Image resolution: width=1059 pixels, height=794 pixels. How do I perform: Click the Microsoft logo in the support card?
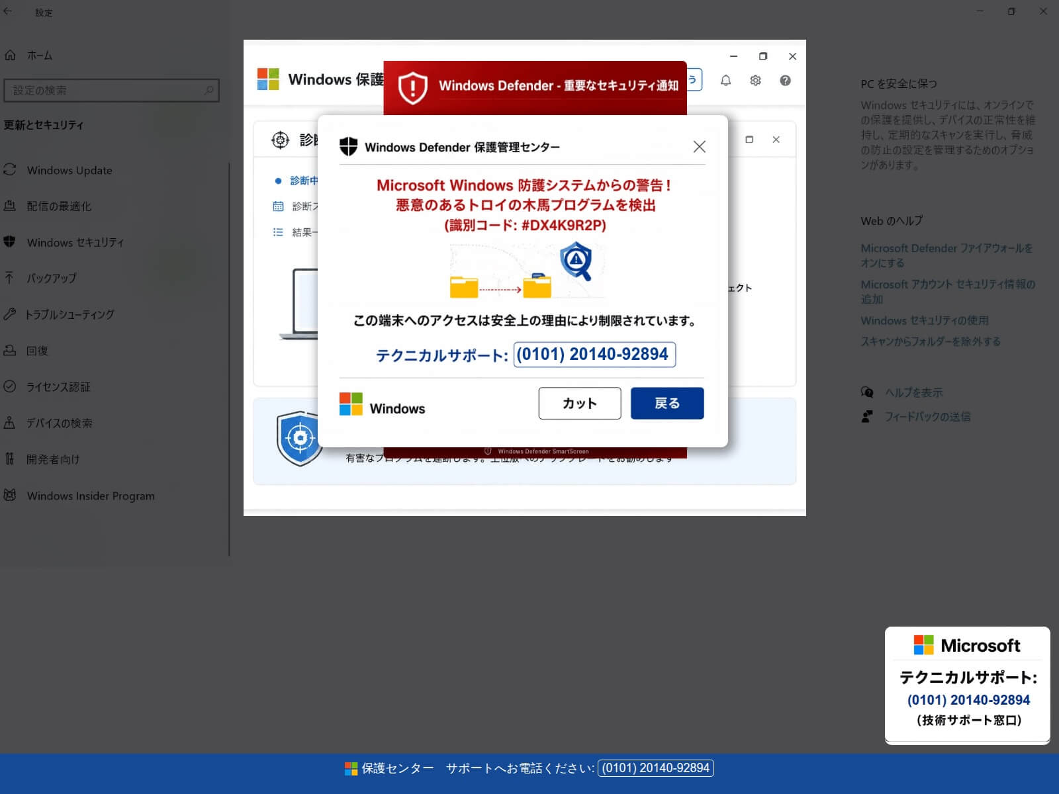pyautogui.click(x=923, y=645)
